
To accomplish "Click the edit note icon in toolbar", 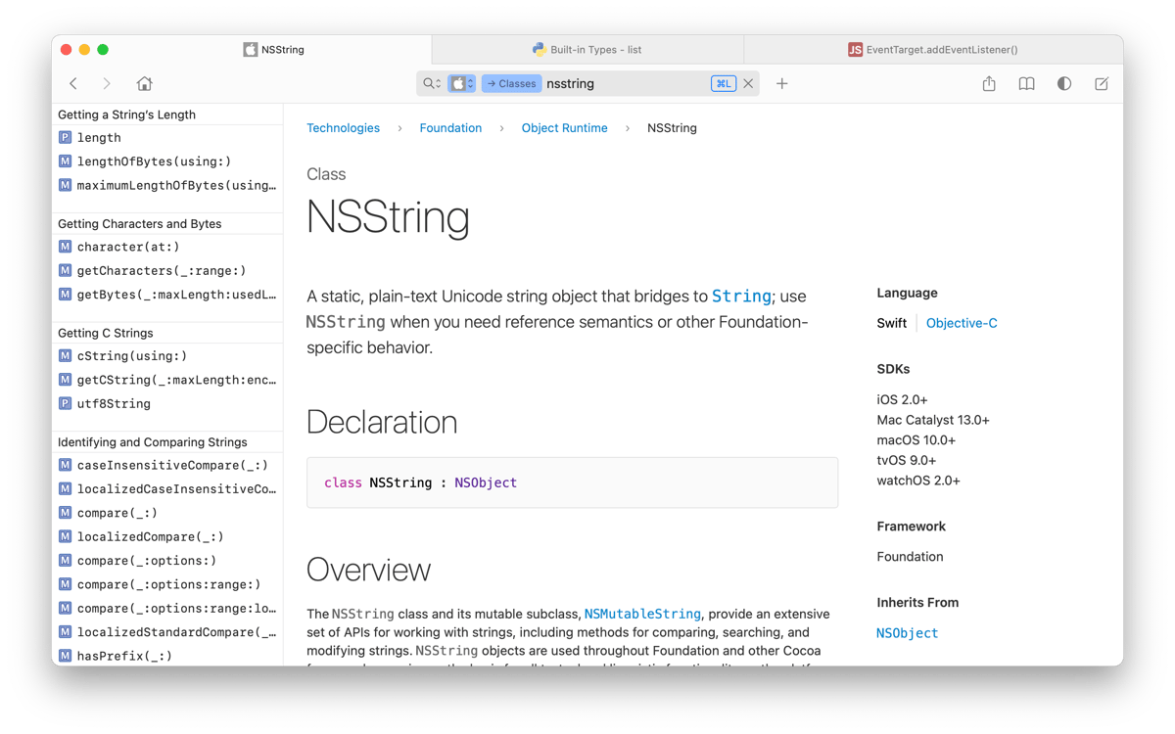I will click(x=1102, y=84).
